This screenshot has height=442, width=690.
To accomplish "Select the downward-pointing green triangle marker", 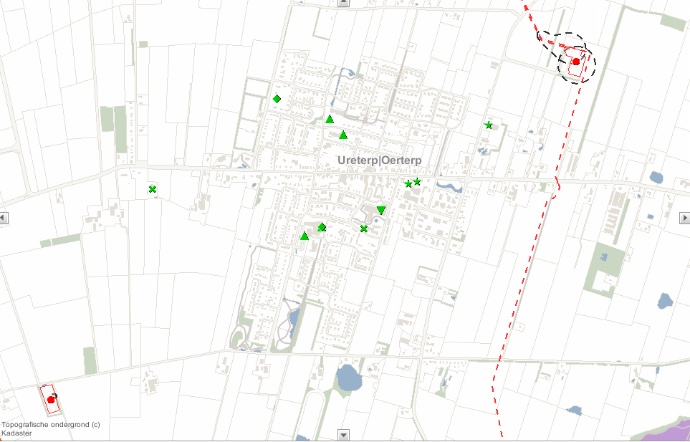I will [x=381, y=210].
